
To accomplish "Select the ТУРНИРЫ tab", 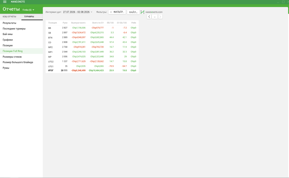I will coord(29,17).
